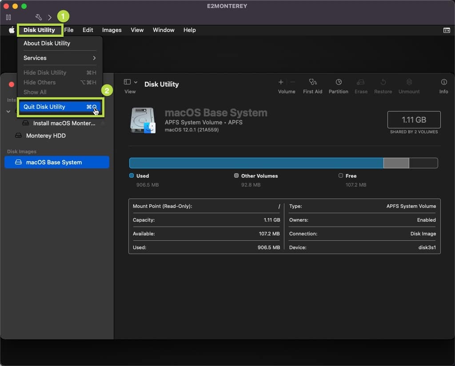Click the Capacity: label in the details table
Viewport: 455px width, 366px height.
pyautogui.click(x=144, y=220)
